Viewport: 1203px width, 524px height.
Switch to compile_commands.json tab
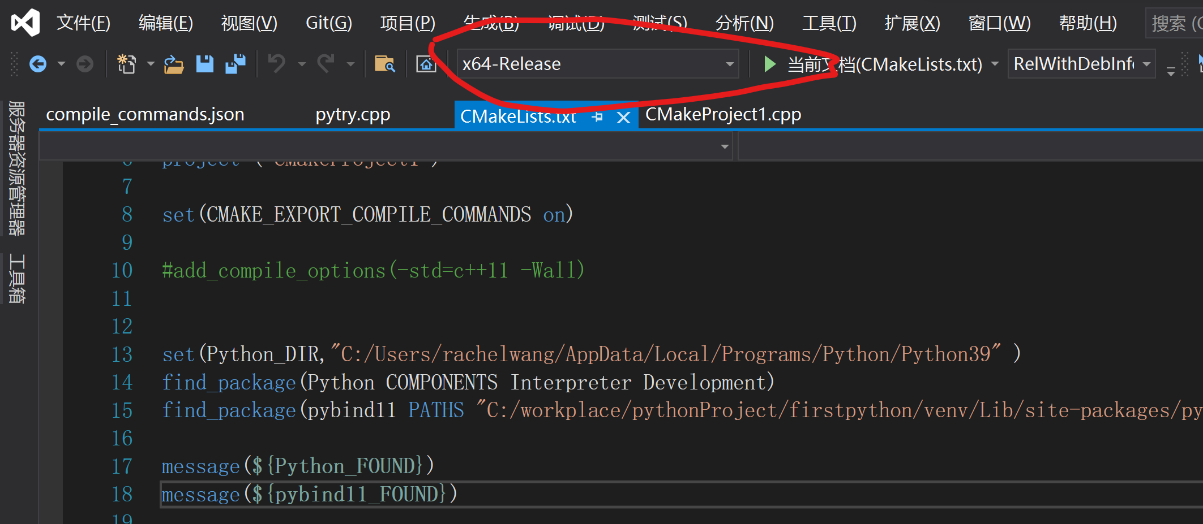(x=145, y=115)
